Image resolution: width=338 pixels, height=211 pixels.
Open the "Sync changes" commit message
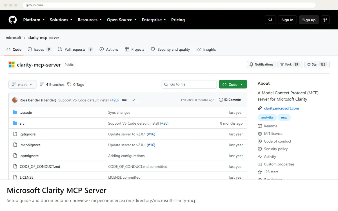(x=119, y=113)
